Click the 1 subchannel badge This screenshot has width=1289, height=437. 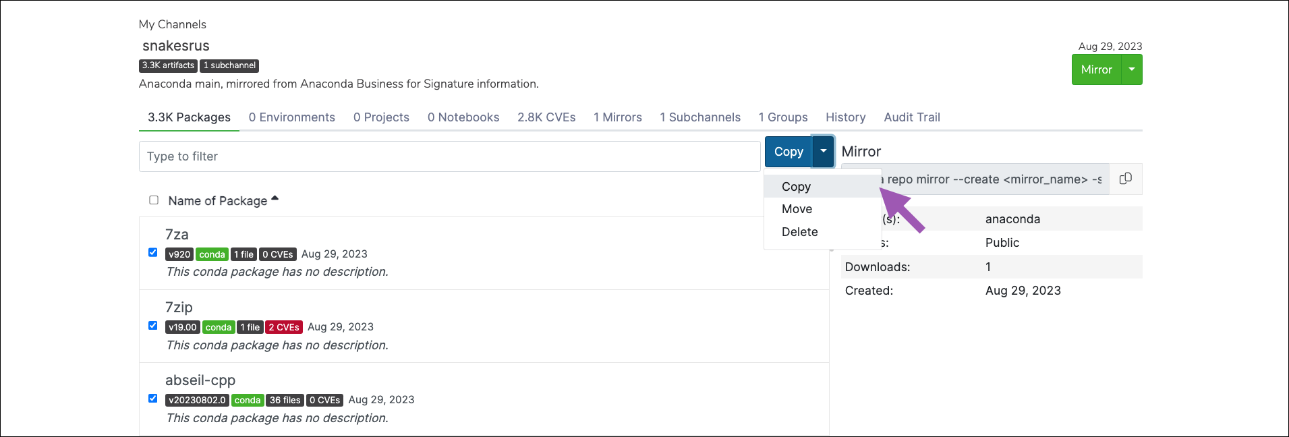coord(229,65)
